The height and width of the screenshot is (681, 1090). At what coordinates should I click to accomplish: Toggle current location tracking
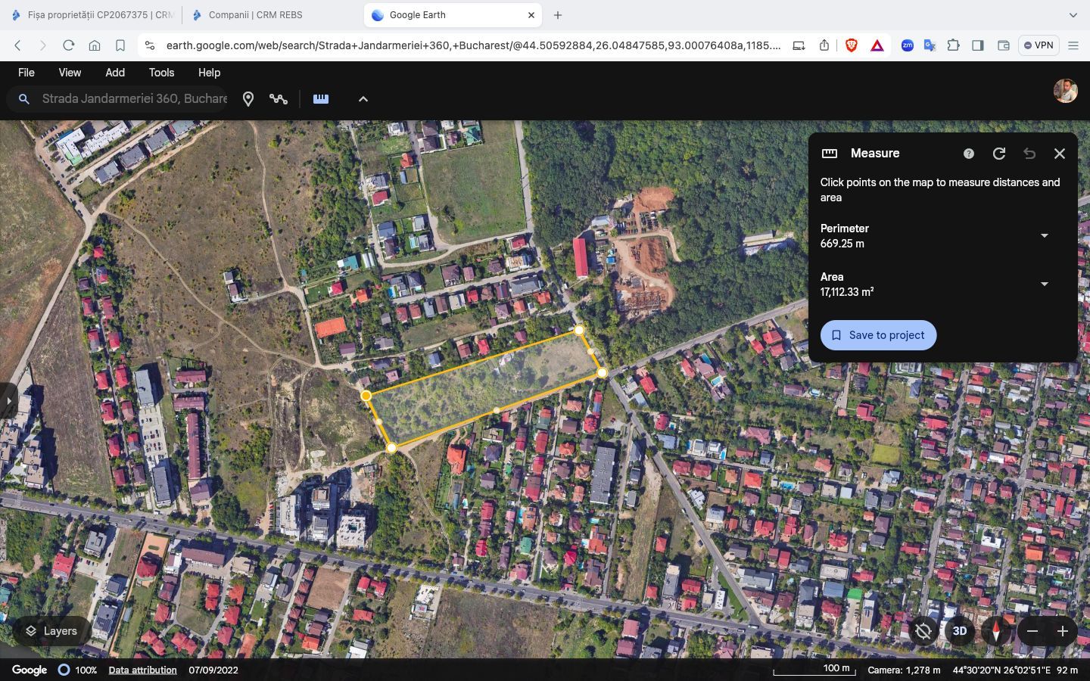(923, 630)
